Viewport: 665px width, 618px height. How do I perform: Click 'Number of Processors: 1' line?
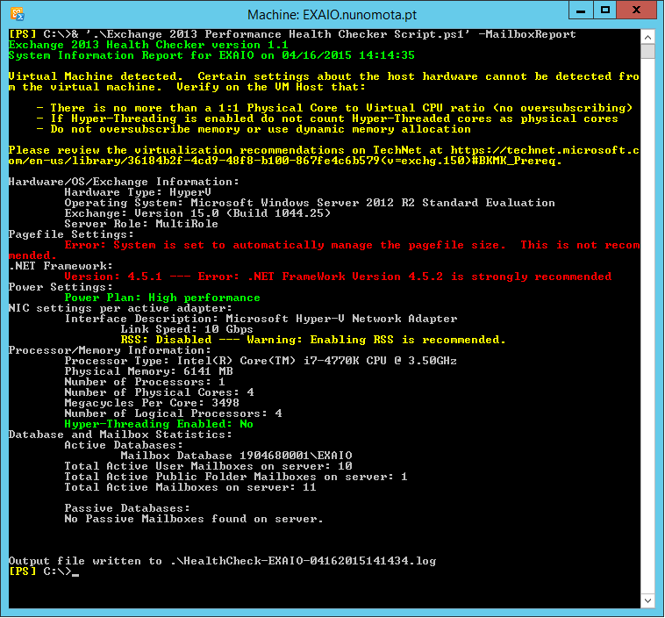pos(145,382)
